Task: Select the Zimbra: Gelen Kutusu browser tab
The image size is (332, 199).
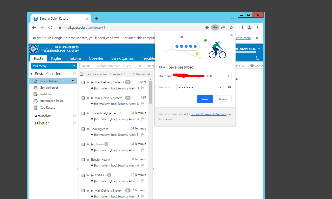Action: coord(61,19)
